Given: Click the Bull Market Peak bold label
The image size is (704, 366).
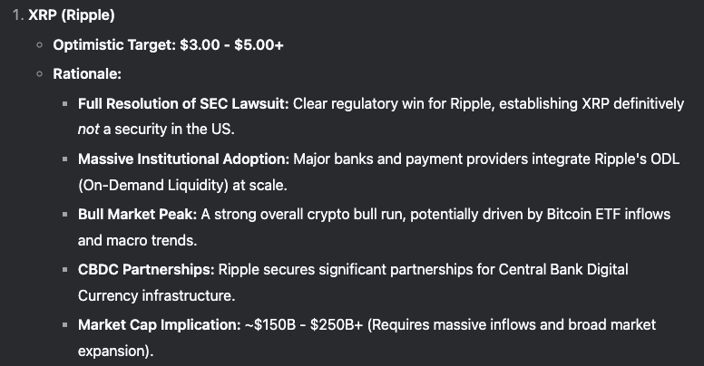Looking at the screenshot, I should [135, 214].
